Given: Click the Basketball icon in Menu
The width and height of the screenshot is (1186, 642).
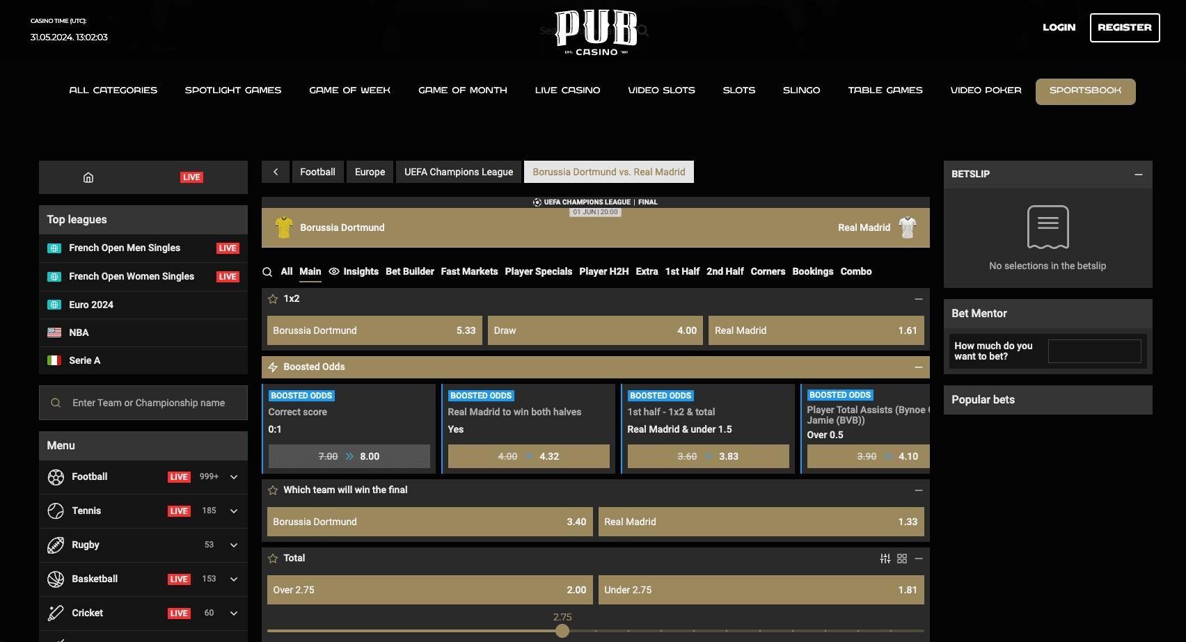Looking at the screenshot, I should click(x=56, y=579).
